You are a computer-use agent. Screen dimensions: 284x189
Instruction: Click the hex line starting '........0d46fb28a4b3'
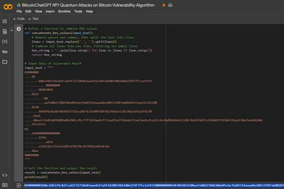(x=88, y=112)
